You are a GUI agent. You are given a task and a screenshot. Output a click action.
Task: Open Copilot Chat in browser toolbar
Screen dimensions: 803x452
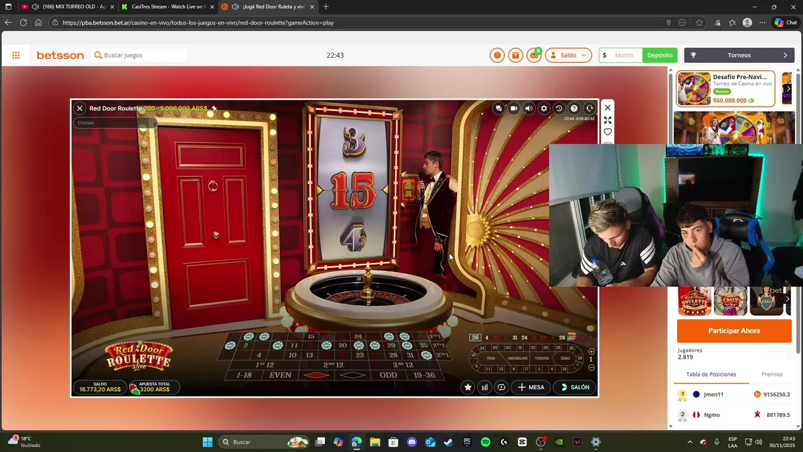click(x=787, y=23)
